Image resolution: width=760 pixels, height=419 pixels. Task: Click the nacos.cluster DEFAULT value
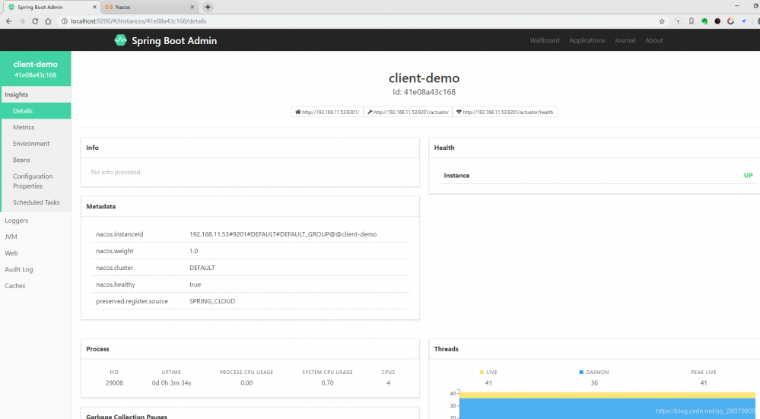[x=202, y=268]
